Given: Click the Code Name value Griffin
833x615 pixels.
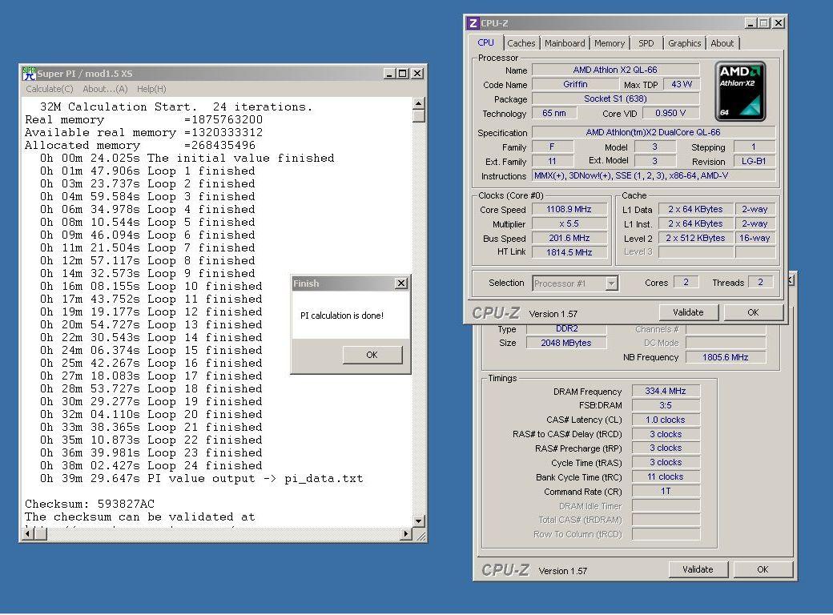Looking at the screenshot, I should (x=575, y=84).
